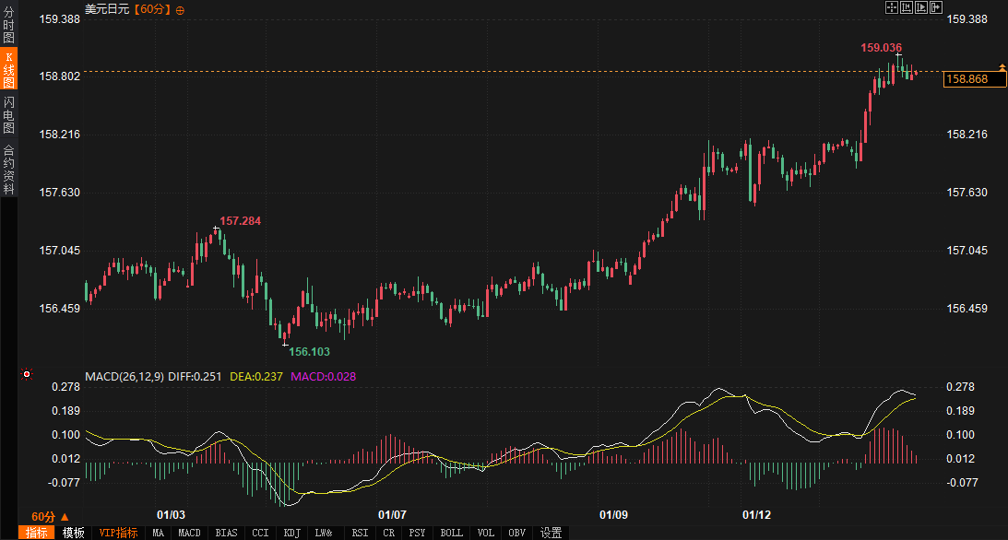Select the 模板 tab at the bottom
This screenshot has height=540, width=1008.
pos(74,533)
